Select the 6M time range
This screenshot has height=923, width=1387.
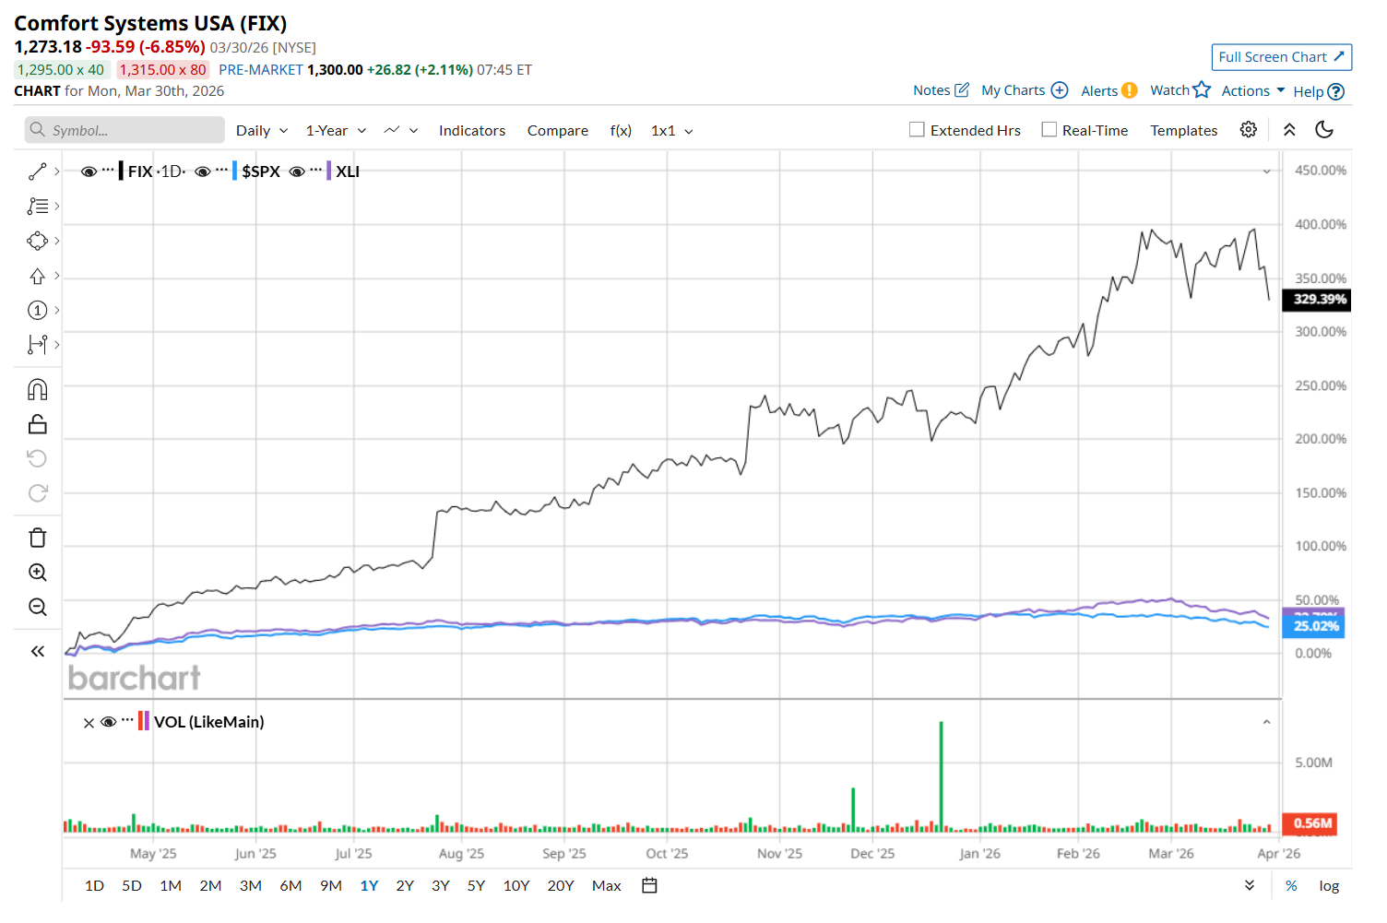(x=290, y=886)
